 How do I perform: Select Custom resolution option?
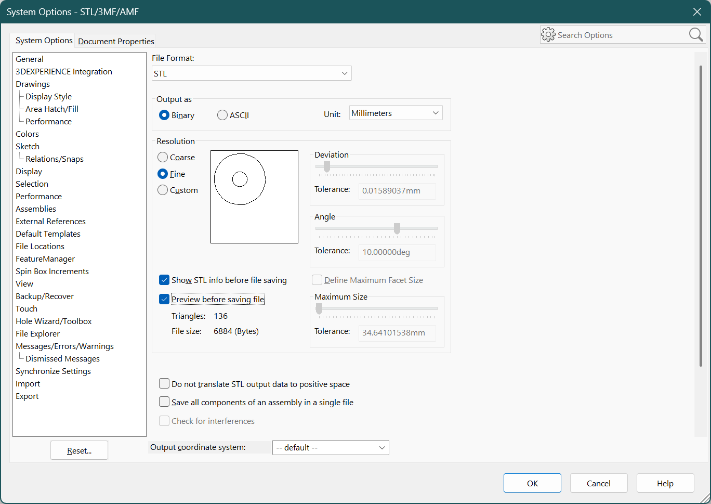coord(163,190)
